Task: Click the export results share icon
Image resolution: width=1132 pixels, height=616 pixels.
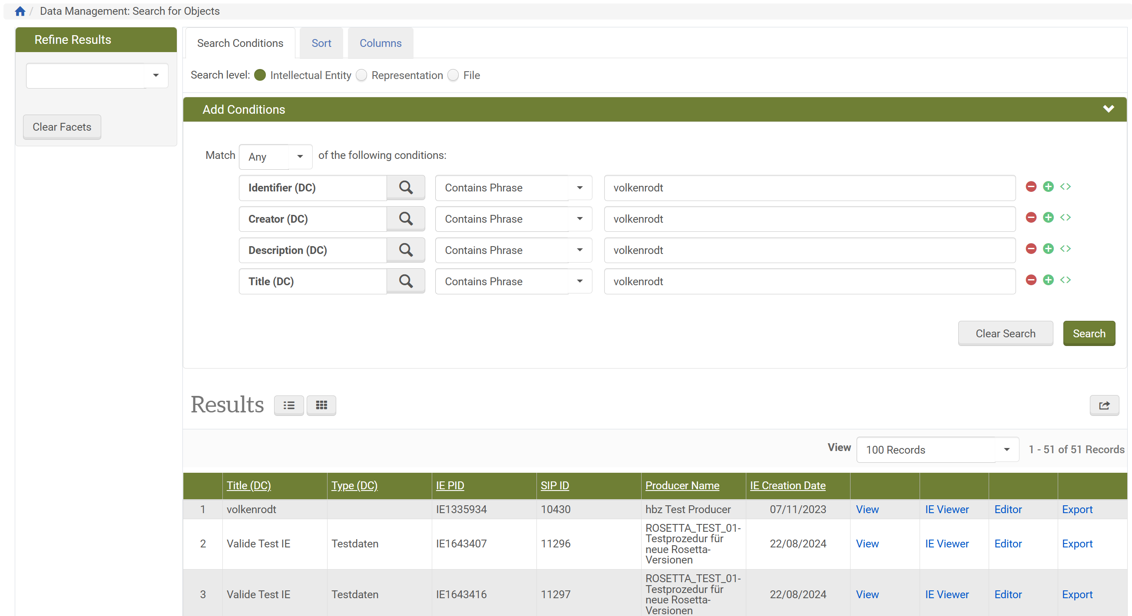Action: 1104,405
